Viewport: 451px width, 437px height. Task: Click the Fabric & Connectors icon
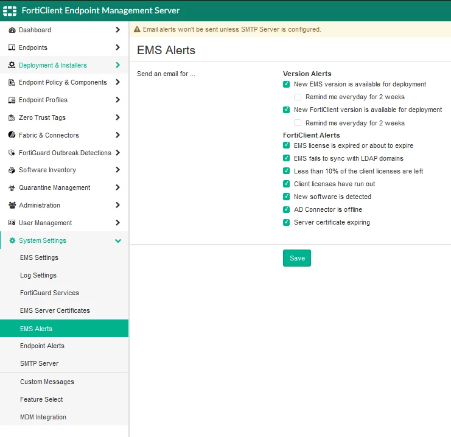(12, 135)
